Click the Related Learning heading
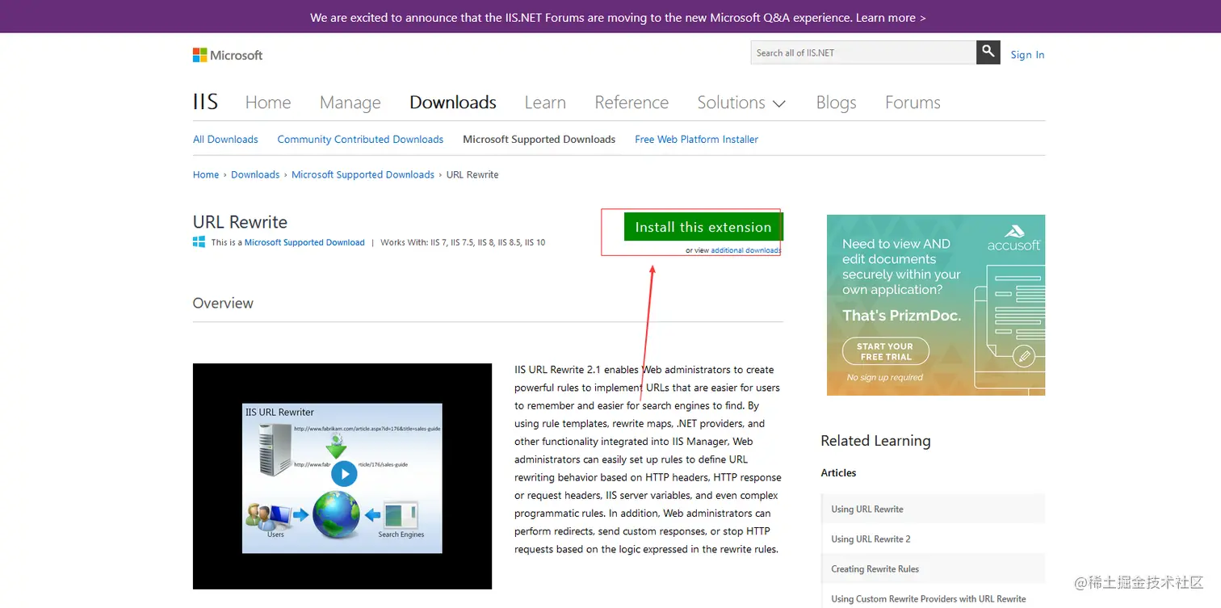The height and width of the screenshot is (608, 1221). (x=875, y=440)
